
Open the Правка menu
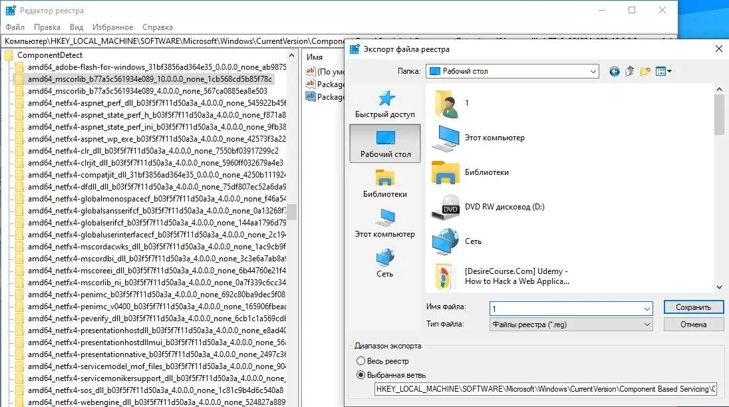47,27
